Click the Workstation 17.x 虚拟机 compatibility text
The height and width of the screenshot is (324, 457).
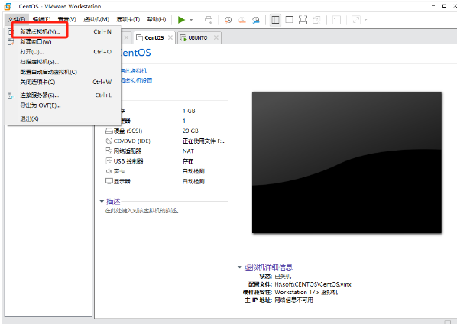click(x=306, y=292)
